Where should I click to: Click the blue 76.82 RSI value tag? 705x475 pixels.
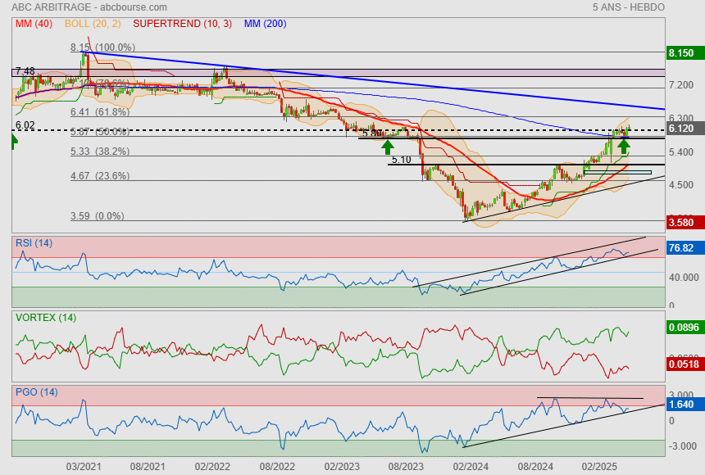click(681, 248)
